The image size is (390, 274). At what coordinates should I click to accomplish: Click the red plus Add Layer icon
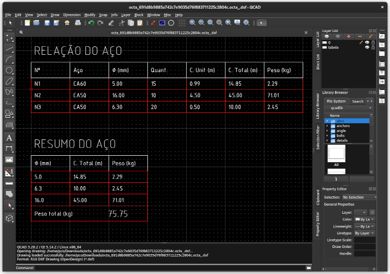tap(349, 36)
